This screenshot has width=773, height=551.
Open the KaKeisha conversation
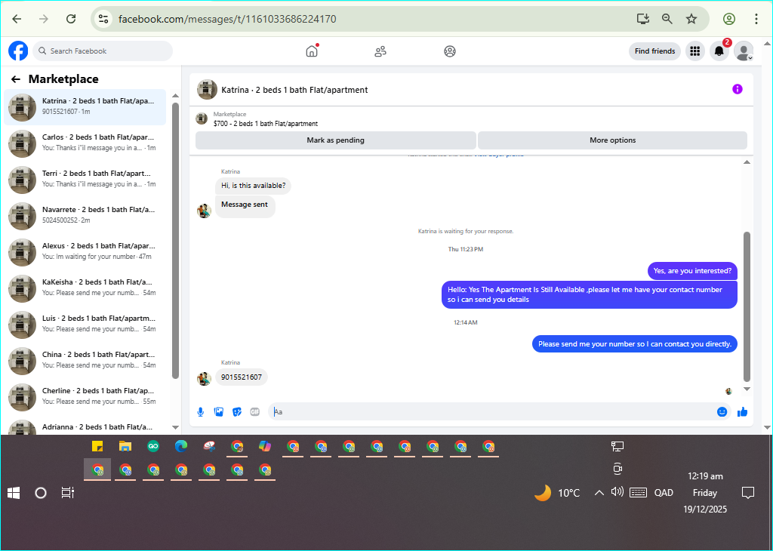[x=85, y=288]
